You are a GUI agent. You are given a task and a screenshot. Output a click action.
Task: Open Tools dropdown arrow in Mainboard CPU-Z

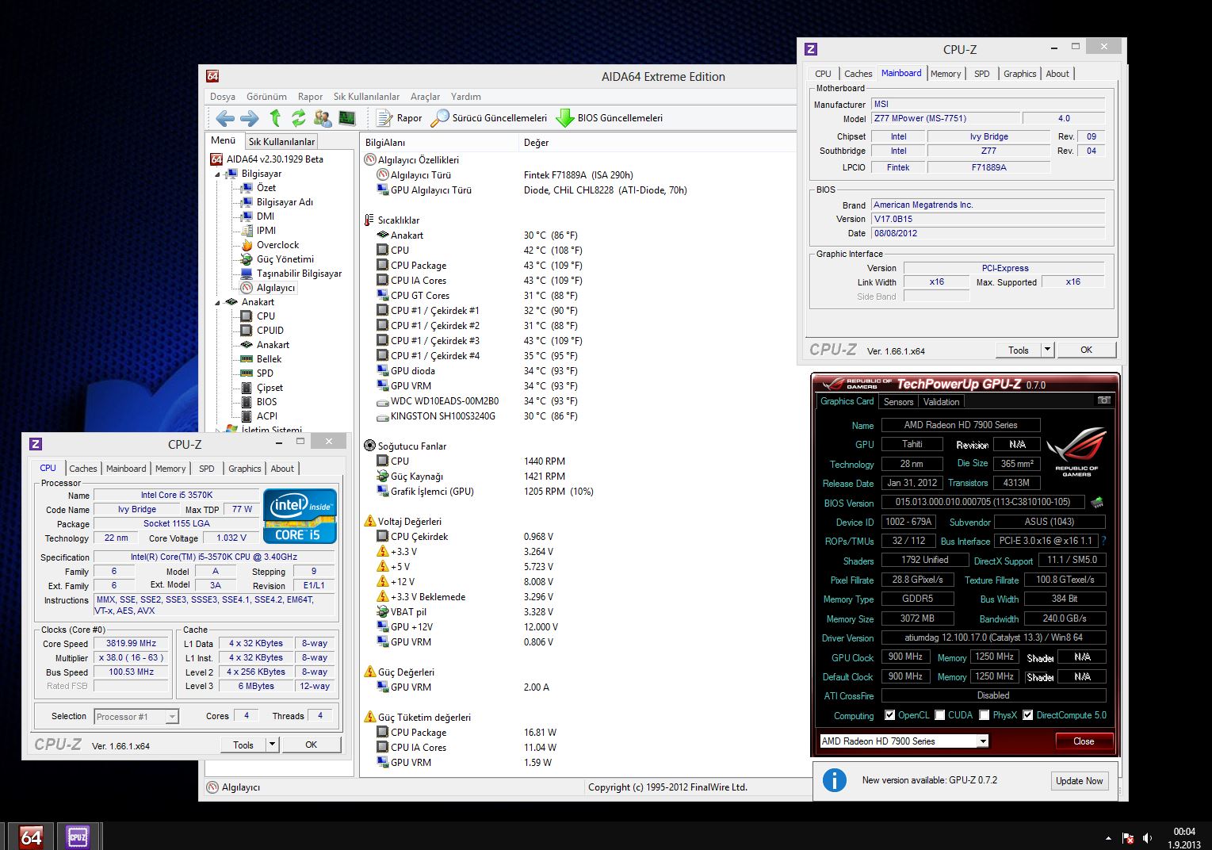tap(1046, 350)
